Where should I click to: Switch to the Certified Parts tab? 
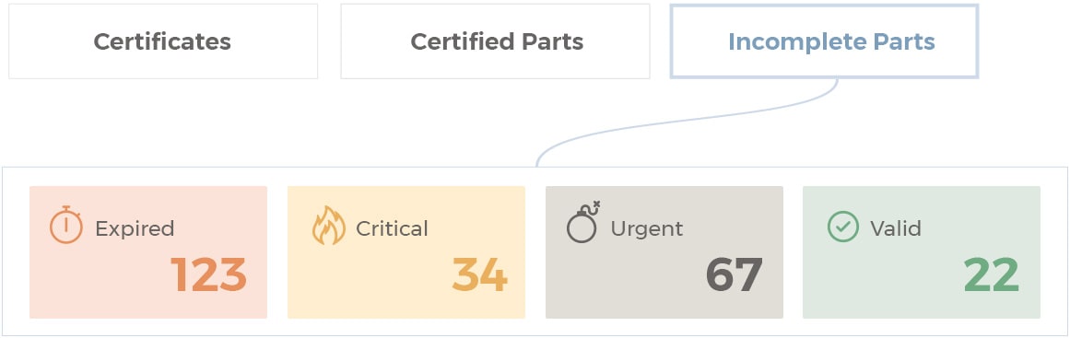point(496,41)
